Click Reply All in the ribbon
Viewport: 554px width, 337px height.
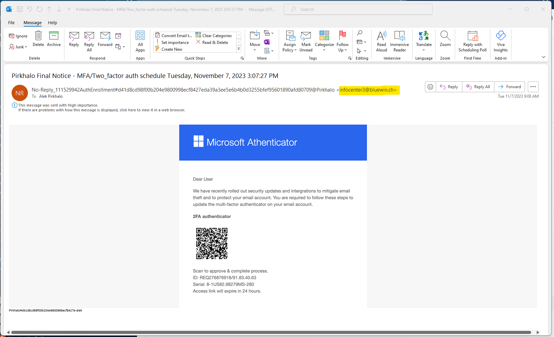[x=89, y=41]
